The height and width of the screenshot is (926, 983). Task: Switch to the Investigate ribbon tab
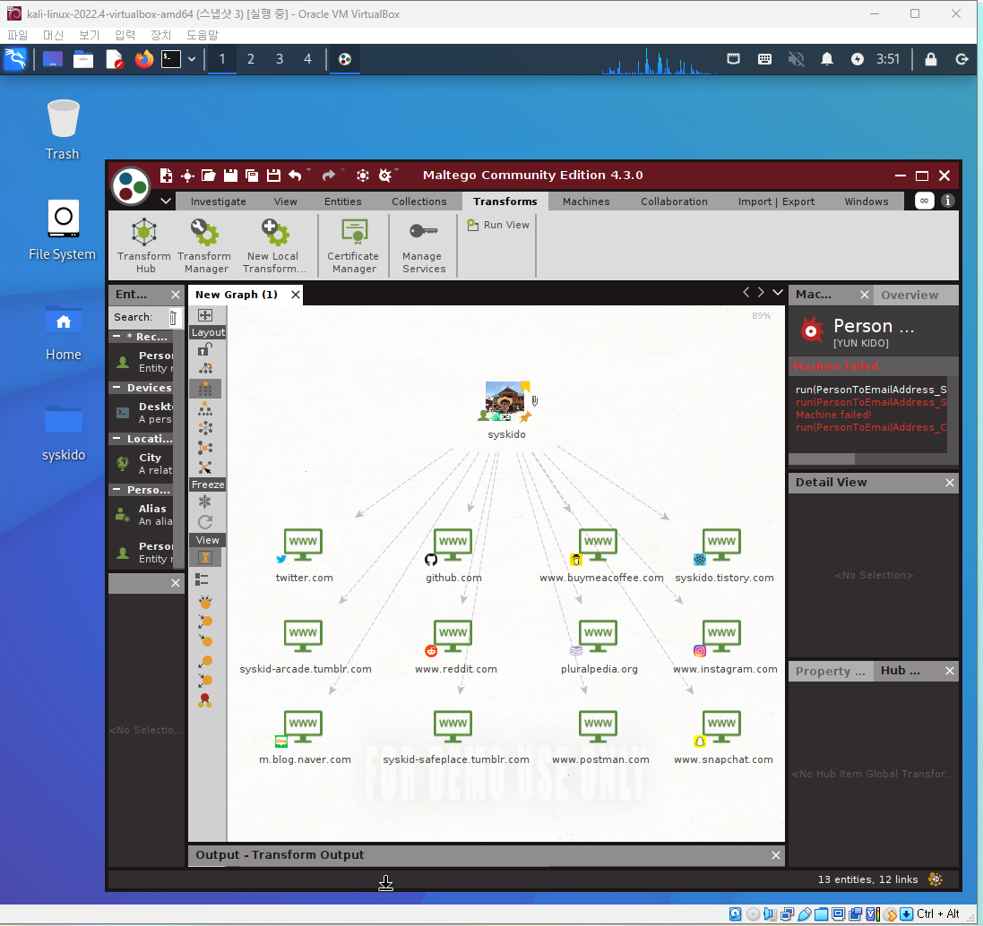(218, 201)
